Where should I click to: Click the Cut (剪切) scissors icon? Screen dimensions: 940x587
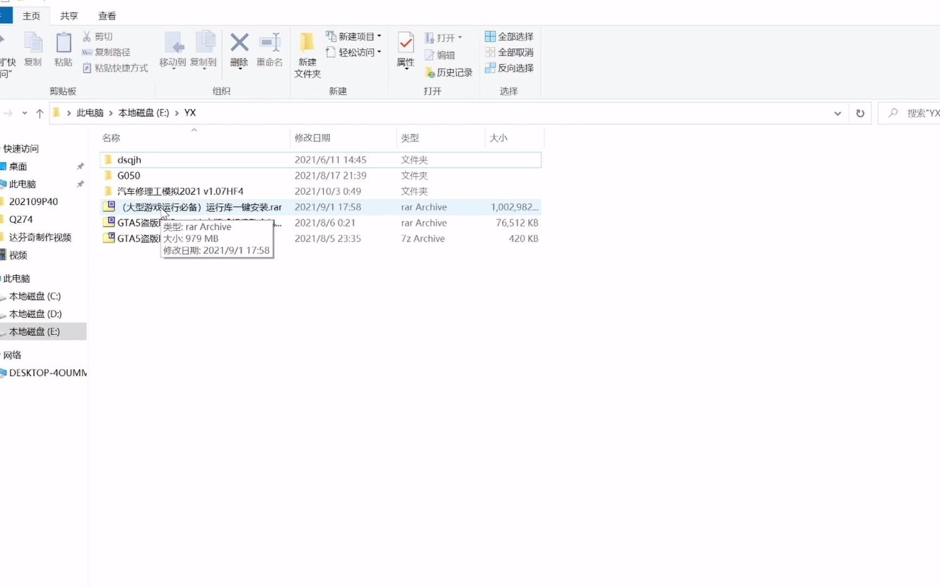pos(86,36)
